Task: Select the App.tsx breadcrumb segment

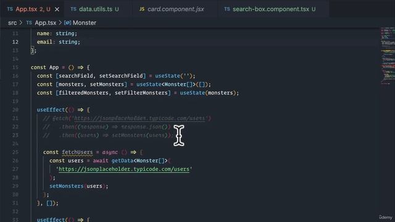Action: [x=45, y=23]
